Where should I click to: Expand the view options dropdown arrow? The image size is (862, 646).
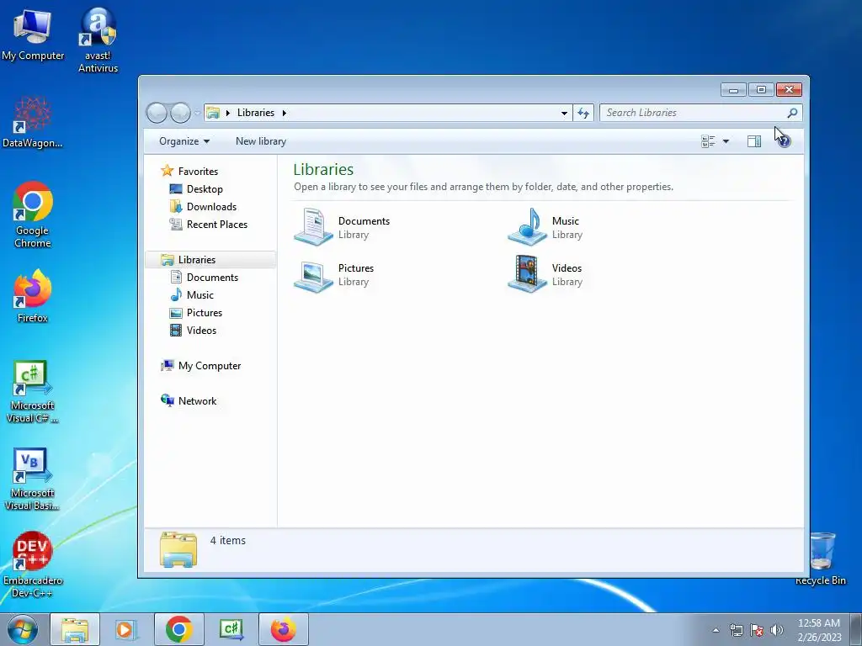[x=726, y=141]
